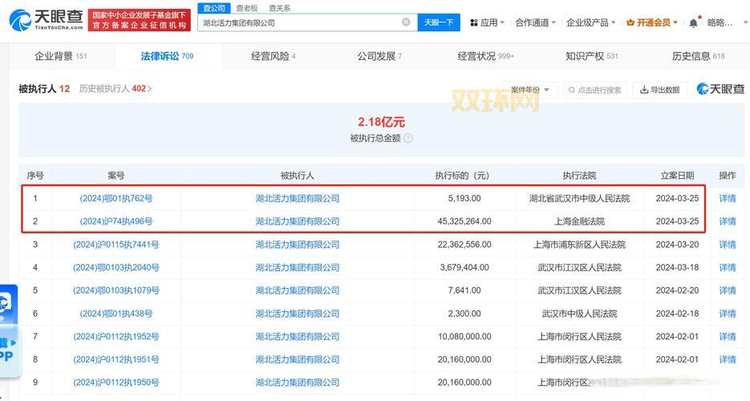Click 详情 for row 7

point(728,337)
